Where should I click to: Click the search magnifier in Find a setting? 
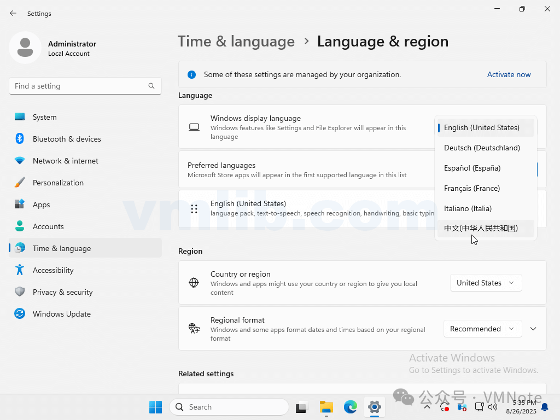coord(151,86)
